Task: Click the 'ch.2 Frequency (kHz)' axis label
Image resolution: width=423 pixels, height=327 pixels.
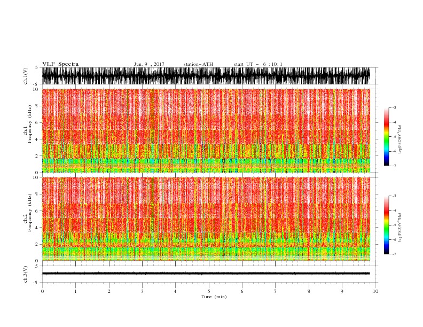Action: (x=28, y=213)
